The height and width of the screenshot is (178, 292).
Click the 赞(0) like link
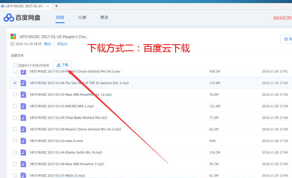click(47, 44)
